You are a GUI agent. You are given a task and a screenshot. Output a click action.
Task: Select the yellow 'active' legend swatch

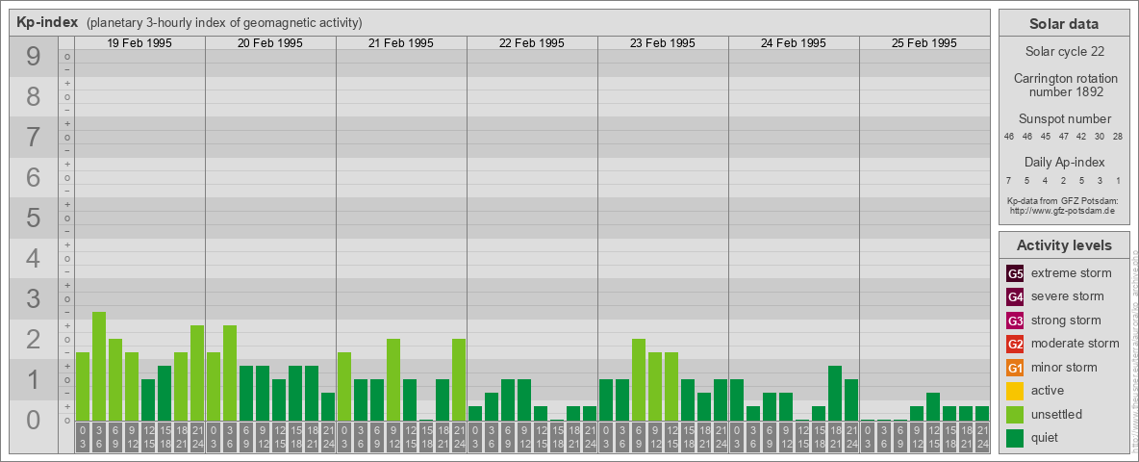pyautogui.click(x=1015, y=391)
